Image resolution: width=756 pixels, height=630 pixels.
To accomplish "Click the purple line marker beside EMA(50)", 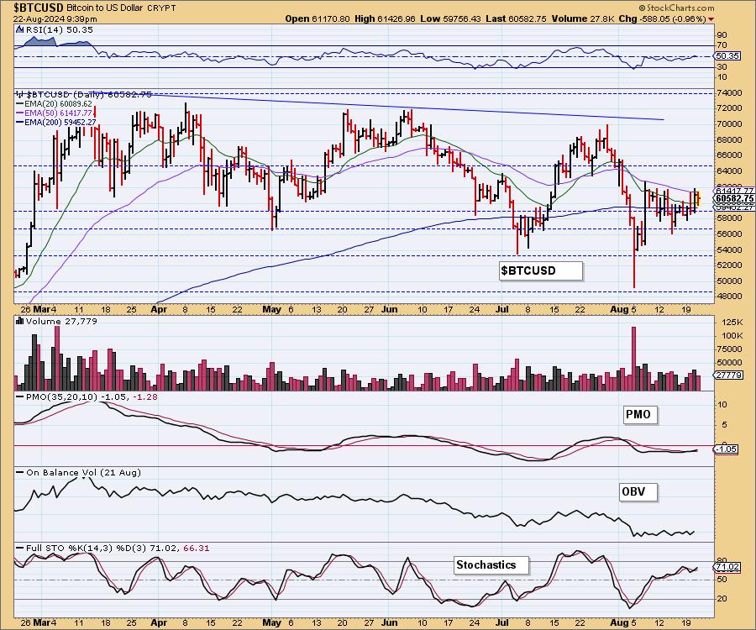I will [20, 113].
